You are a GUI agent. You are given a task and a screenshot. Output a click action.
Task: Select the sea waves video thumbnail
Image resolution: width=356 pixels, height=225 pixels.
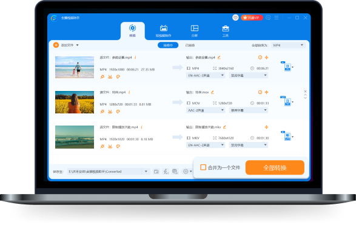pos(75,137)
